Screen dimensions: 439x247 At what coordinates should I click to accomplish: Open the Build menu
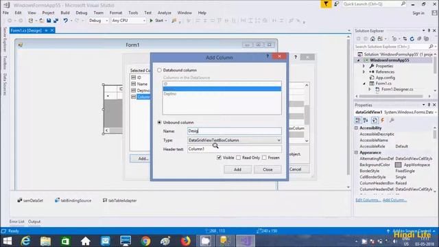click(x=65, y=12)
